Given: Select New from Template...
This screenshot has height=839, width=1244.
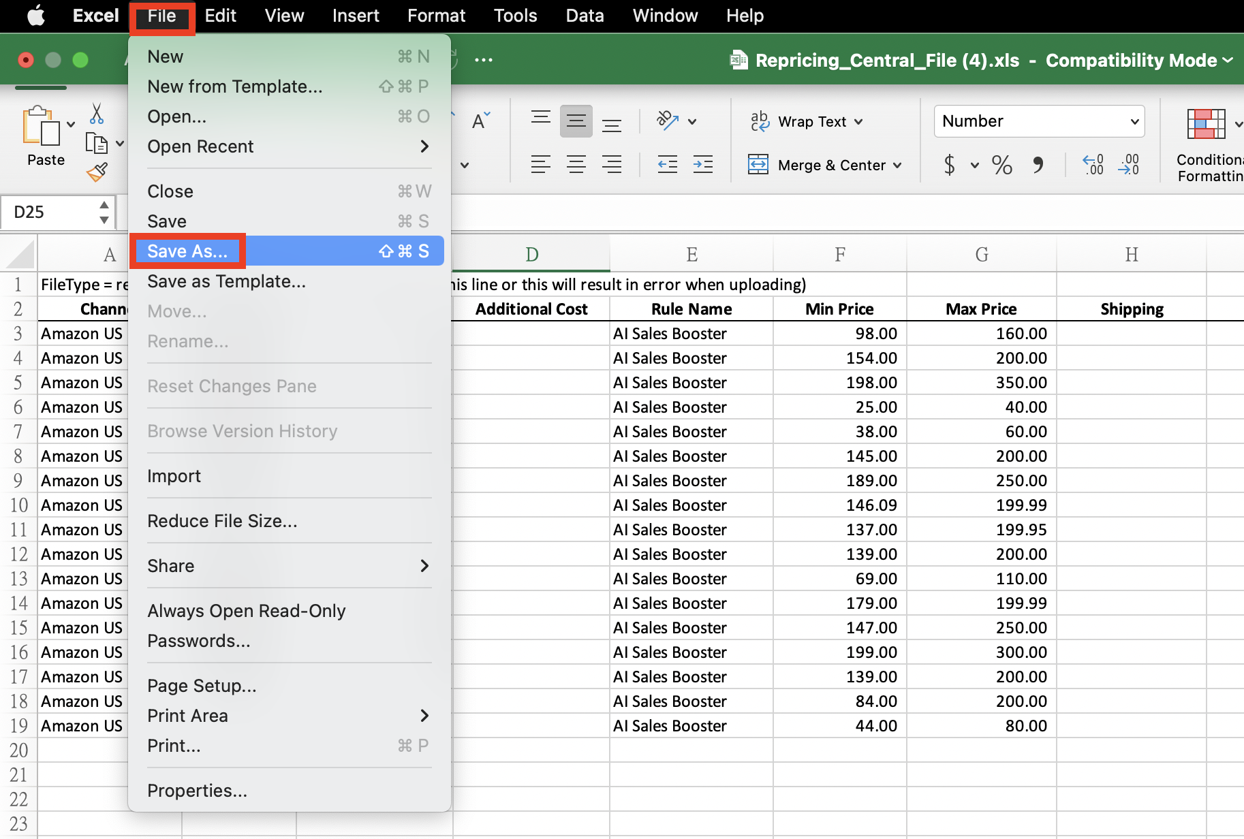Looking at the screenshot, I should [x=289, y=86].
